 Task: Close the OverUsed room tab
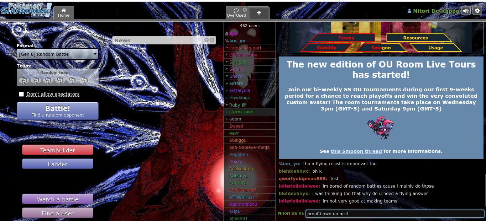tap(245, 10)
